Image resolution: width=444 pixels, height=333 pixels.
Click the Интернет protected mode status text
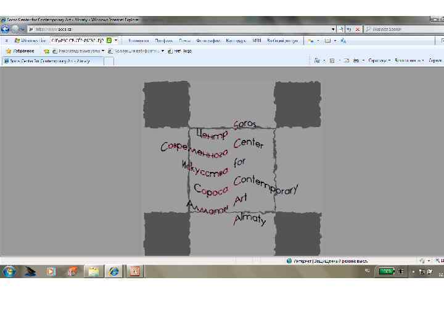(x=331, y=261)
